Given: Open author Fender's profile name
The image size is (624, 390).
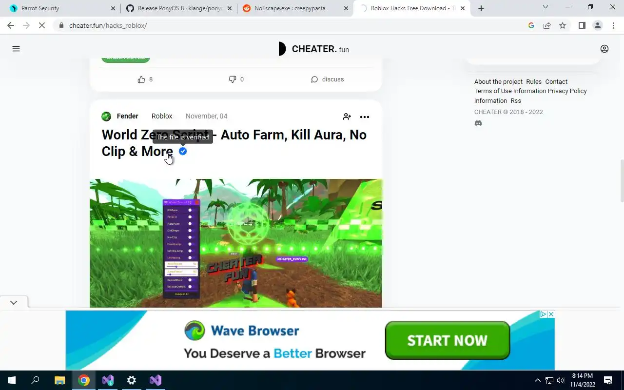Looking at the screenshot, I should click(128, 116).
